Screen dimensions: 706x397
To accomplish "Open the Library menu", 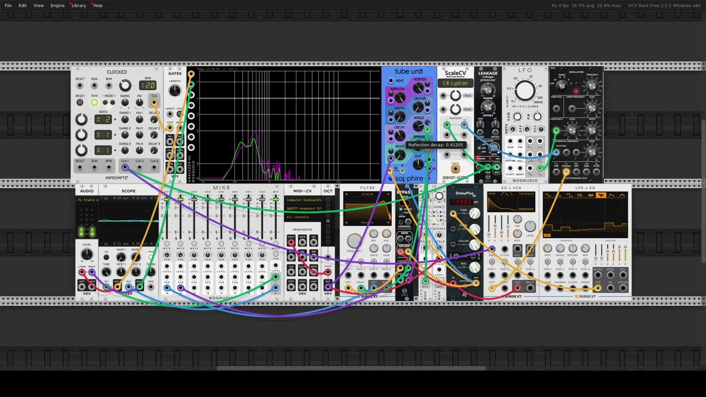I will click(79, 6).
